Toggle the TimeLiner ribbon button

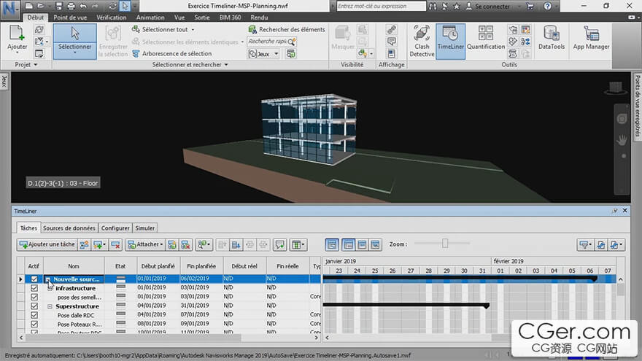450,41
